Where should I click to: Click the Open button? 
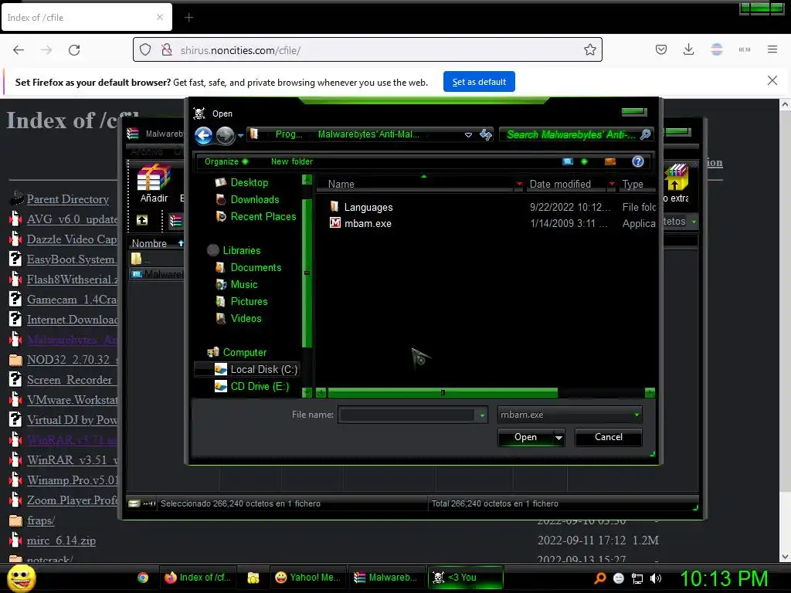click(525, 437)
